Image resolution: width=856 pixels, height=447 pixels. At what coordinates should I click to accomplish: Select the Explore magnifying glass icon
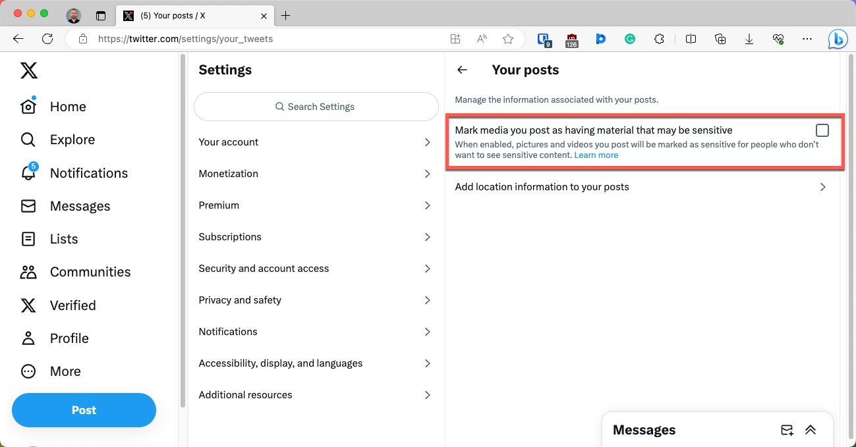[x=27, y=139]
